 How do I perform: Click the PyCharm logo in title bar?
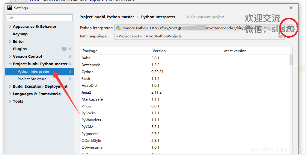[x=10, y=8]
